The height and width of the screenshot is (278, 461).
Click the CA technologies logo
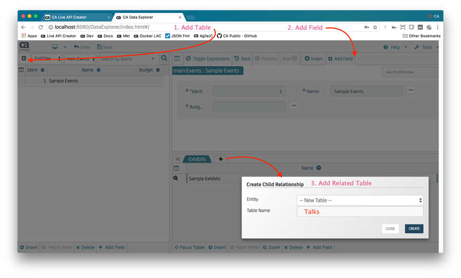(x=24, y=46)
